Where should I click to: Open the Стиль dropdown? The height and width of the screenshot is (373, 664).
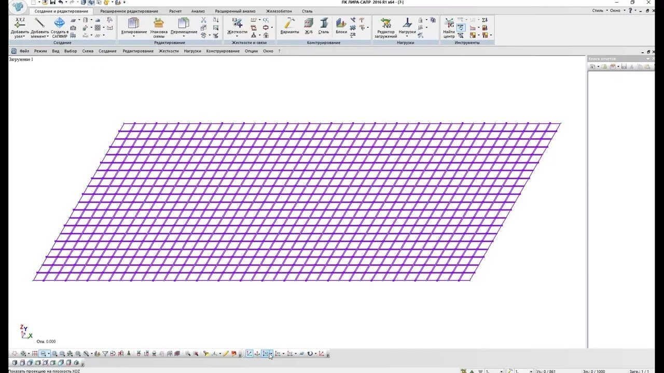click(599, 10)
